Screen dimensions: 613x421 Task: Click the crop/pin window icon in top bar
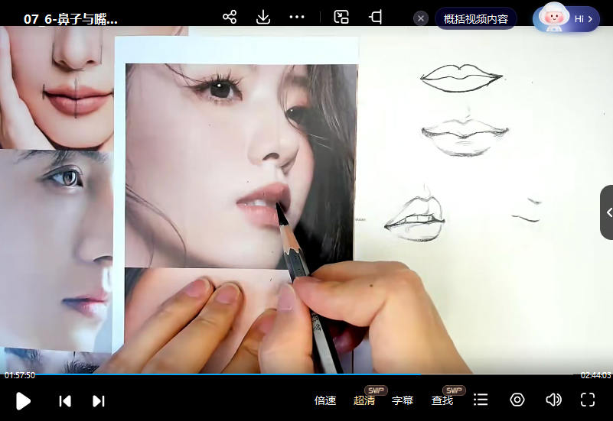click(376, 17)
